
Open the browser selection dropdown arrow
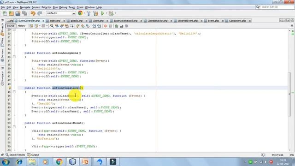point(84,13)
